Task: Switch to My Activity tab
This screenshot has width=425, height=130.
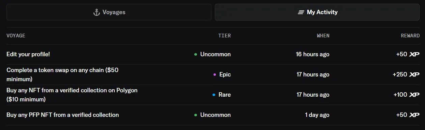Action: click(x=317, y=12)
